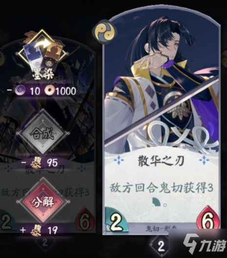Click the card description text 敌方回合鬼切获得3
The height and width of the screenshot is (258, 227).
[x=162, y=188]
